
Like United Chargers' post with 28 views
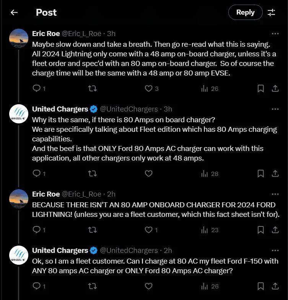pos(149,174)
